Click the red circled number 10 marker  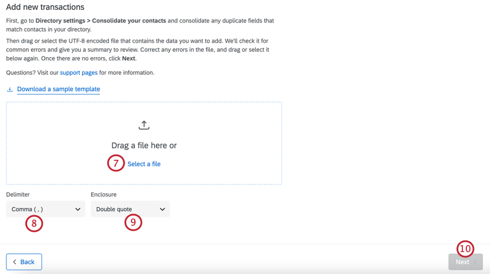click(465, 249)
